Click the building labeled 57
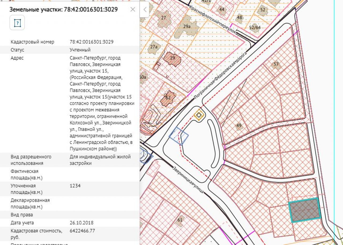This screenshot has width=343, height=245. [x=276, y=64]
